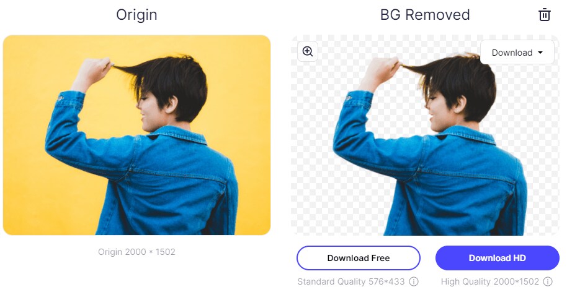The image size is (567, 292).
Task: Click info icon beside Standard Quality 576*433
Action: coord(414,281)
